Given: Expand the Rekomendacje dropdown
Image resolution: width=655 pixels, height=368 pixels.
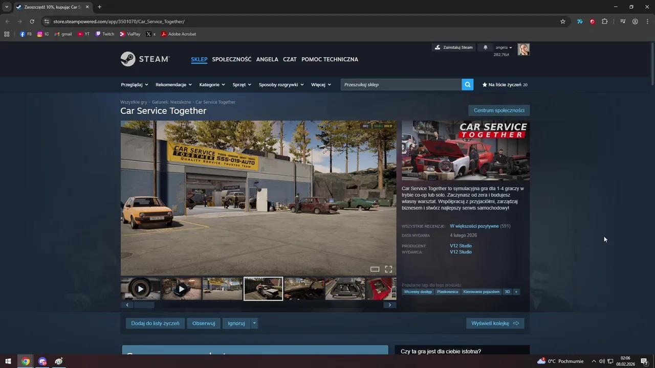Looking at the screenshot, I should 174,85.
